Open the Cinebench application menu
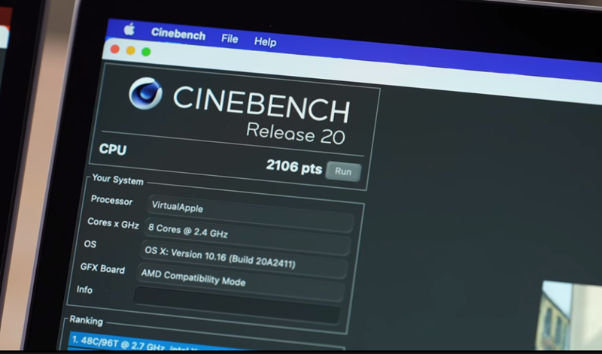The height and width of the screenshot is (354, 602). tap(178, 34)
